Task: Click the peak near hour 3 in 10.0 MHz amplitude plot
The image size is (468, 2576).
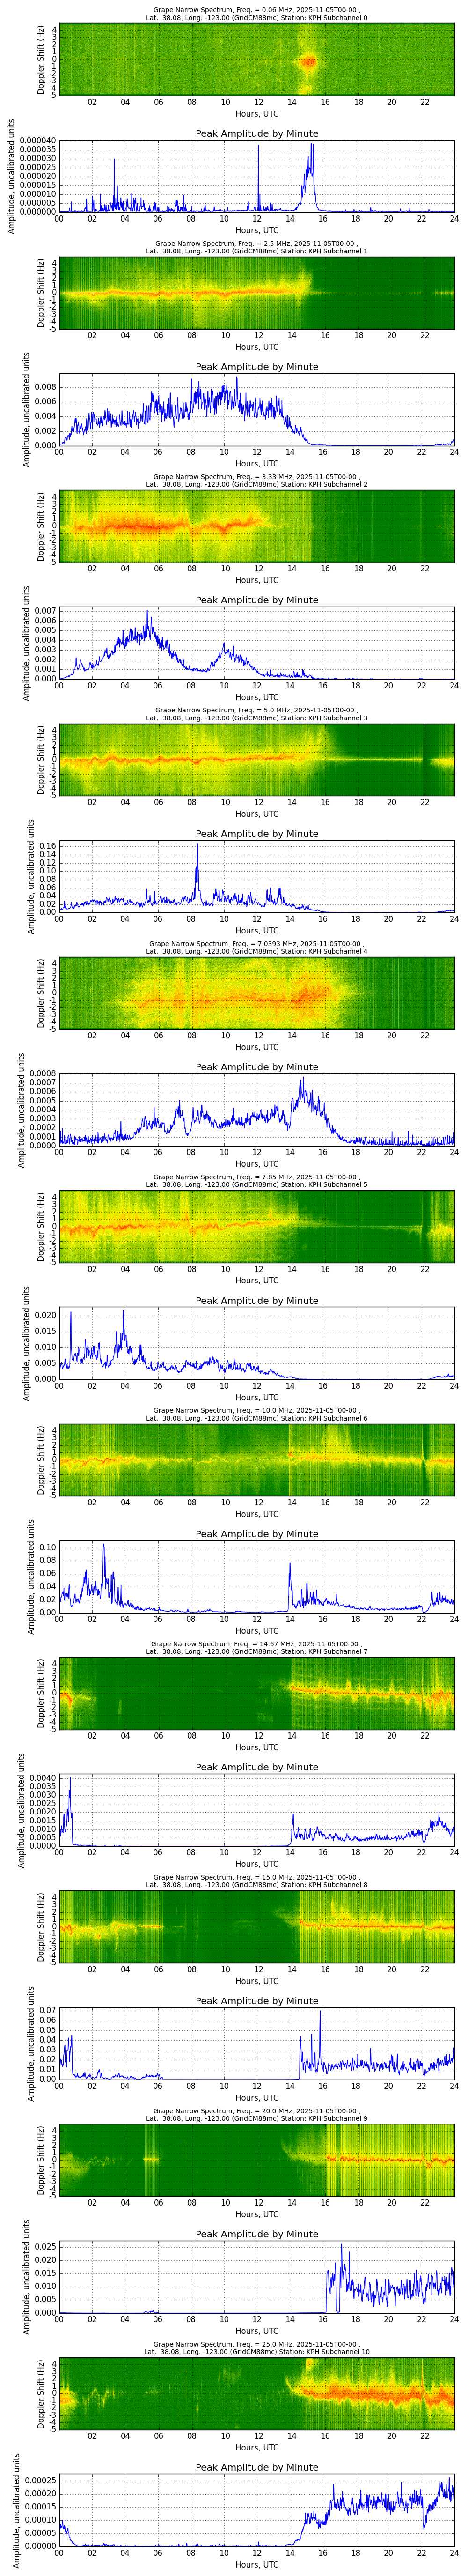Action: pyautogui.click(x=103, y=1545)
